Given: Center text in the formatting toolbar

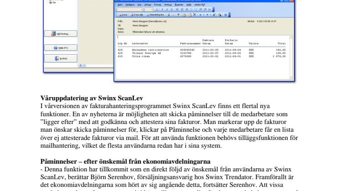Looking at the screenshot, I should pyautogui.click(x=182, y=10).
